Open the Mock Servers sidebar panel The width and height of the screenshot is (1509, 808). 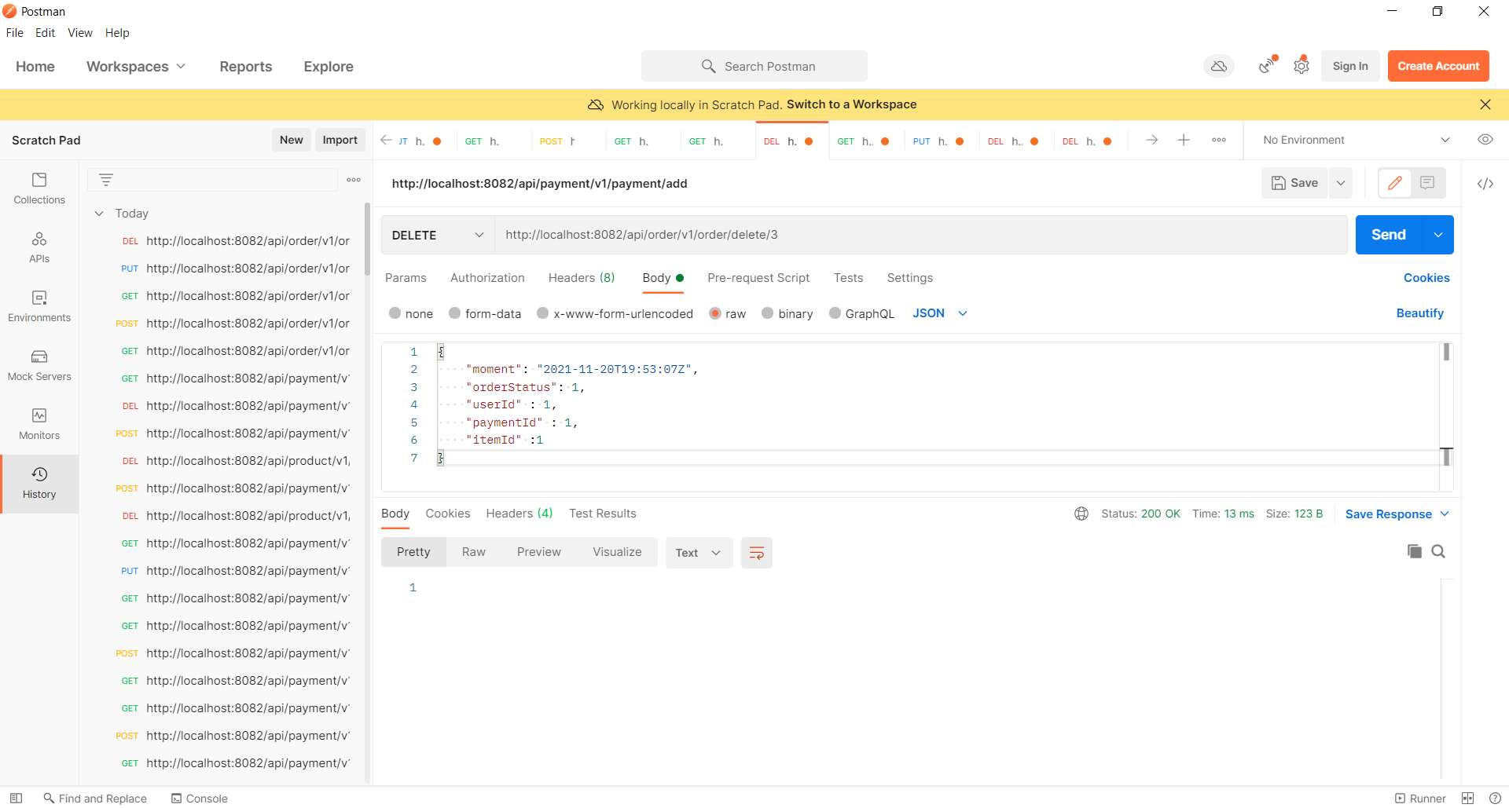[39, 365]
